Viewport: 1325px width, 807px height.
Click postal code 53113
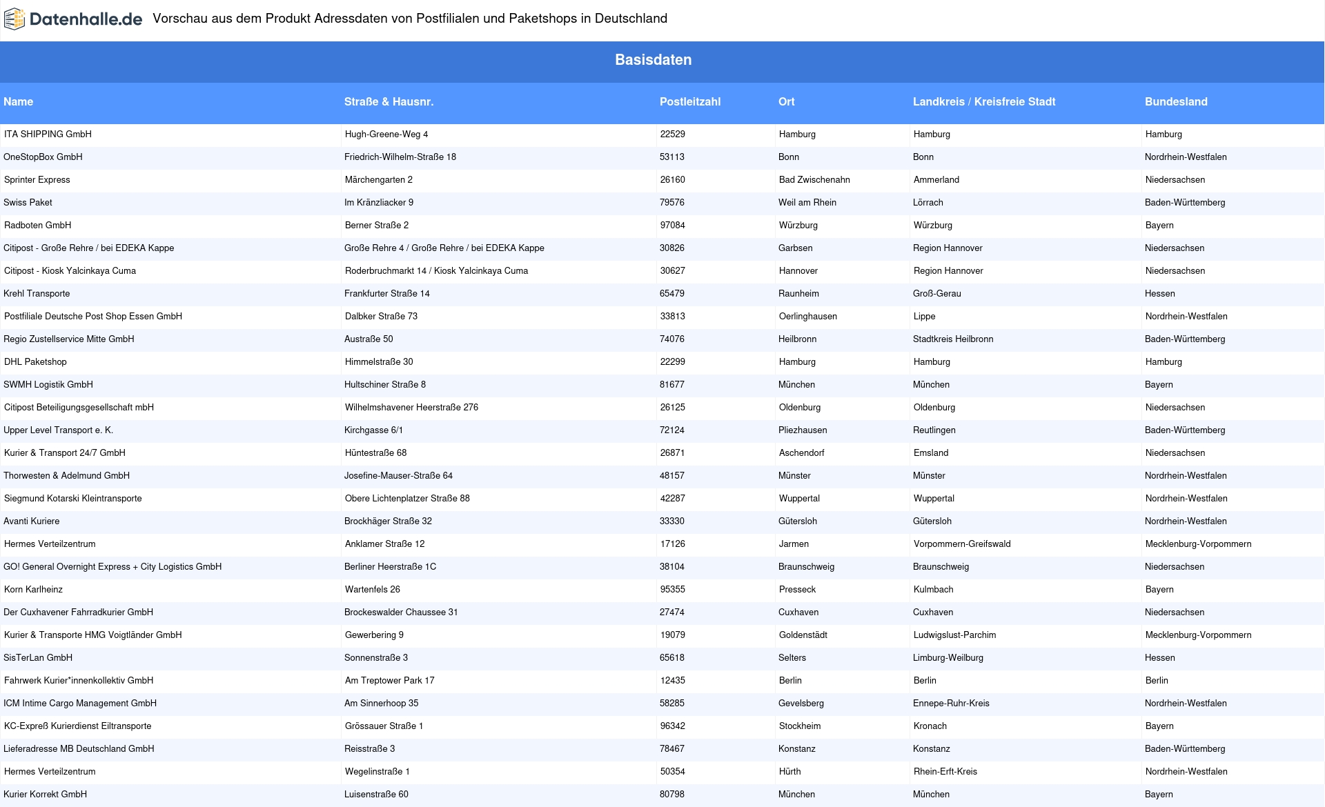(671, 157)
